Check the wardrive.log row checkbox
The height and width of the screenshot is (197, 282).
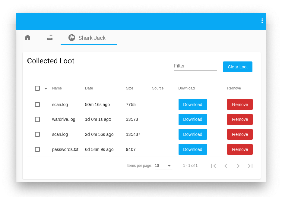click(37, 120)
